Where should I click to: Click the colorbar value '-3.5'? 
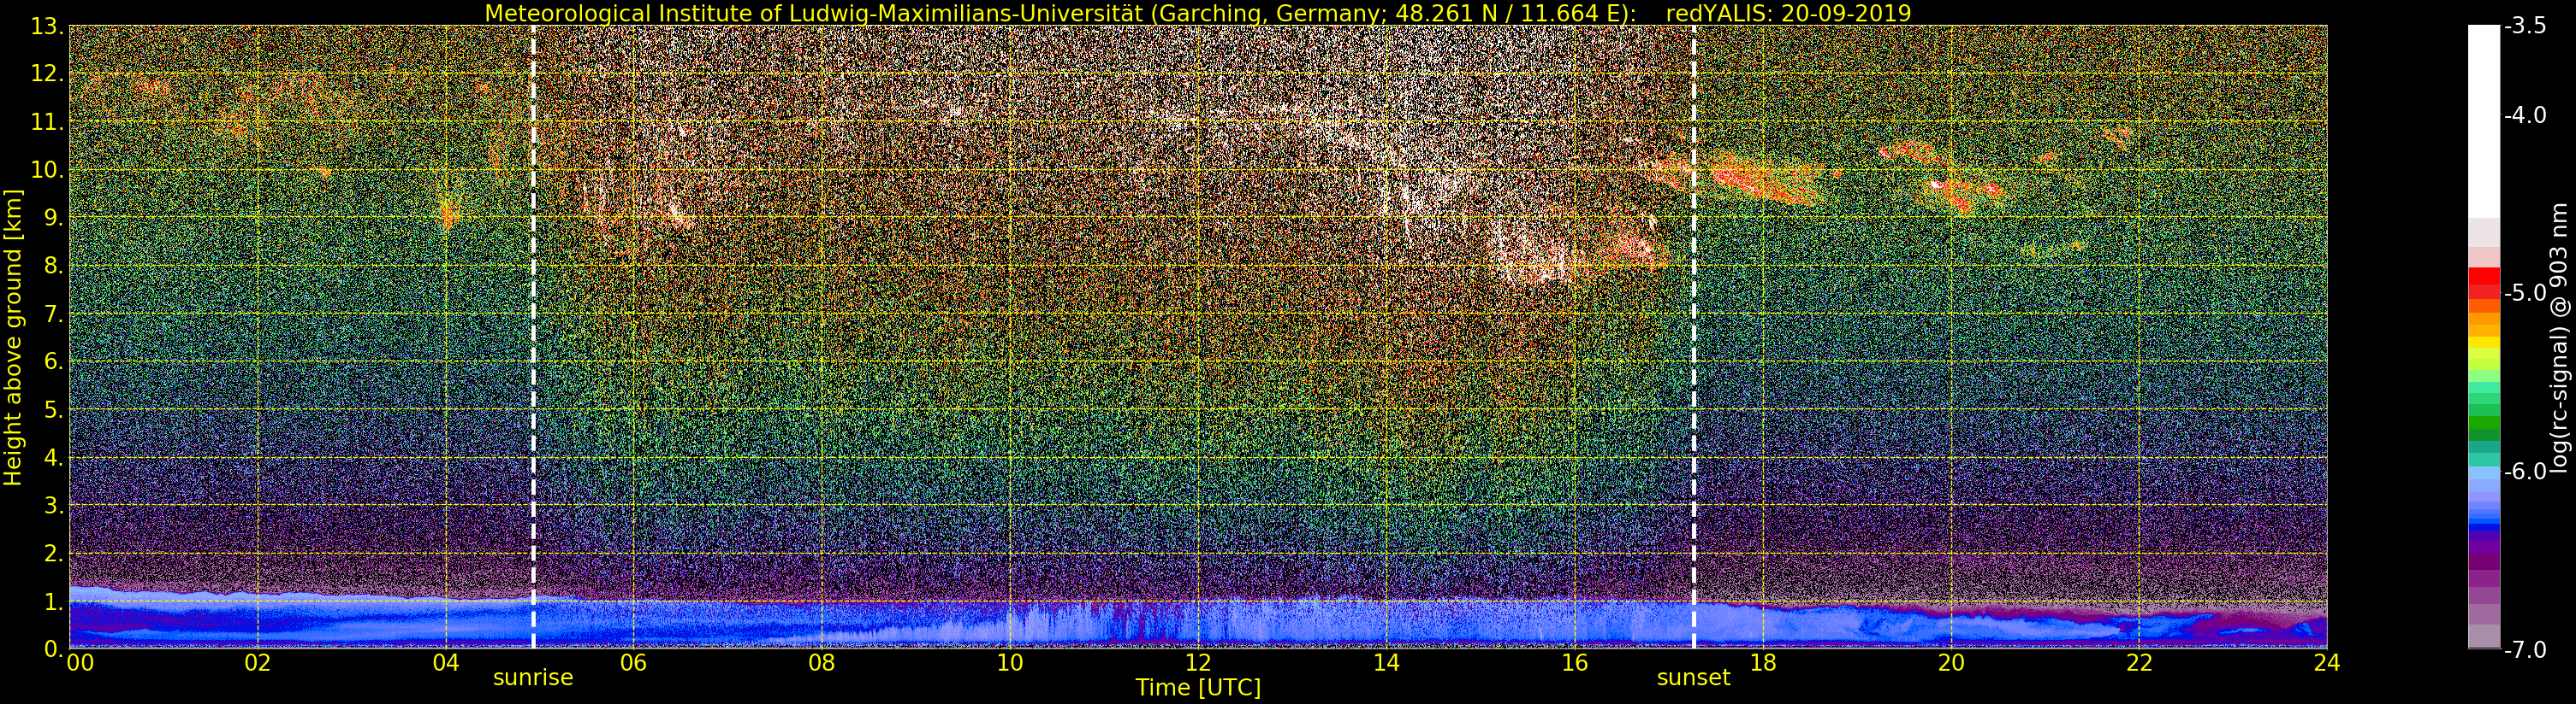[x=2525, y=27]
